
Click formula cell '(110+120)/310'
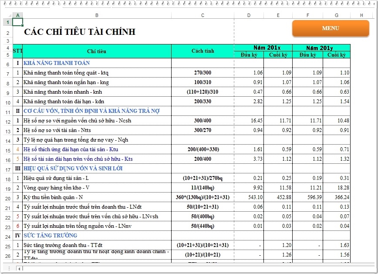point(203,92)
